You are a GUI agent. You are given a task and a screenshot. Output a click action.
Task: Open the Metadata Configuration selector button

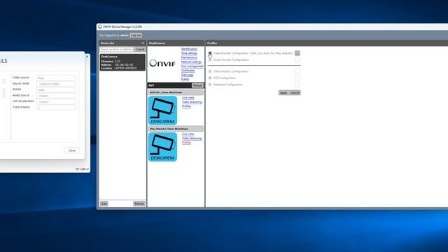pos(297,85)
